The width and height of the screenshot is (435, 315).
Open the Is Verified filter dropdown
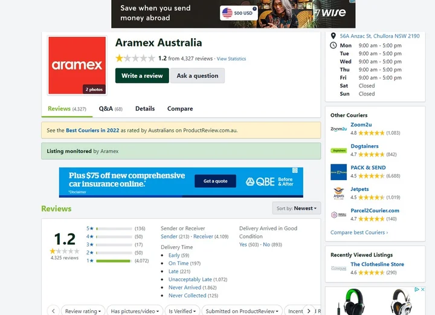coord(182,311)
